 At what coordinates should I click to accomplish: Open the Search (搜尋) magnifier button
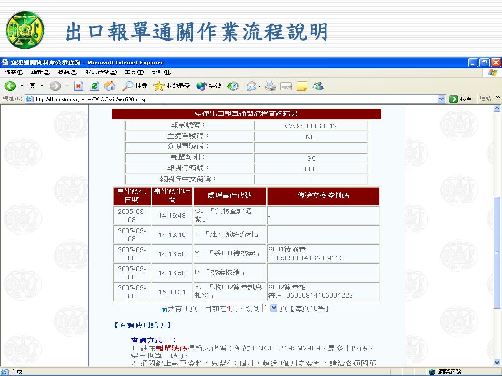(x=135, y=86)
